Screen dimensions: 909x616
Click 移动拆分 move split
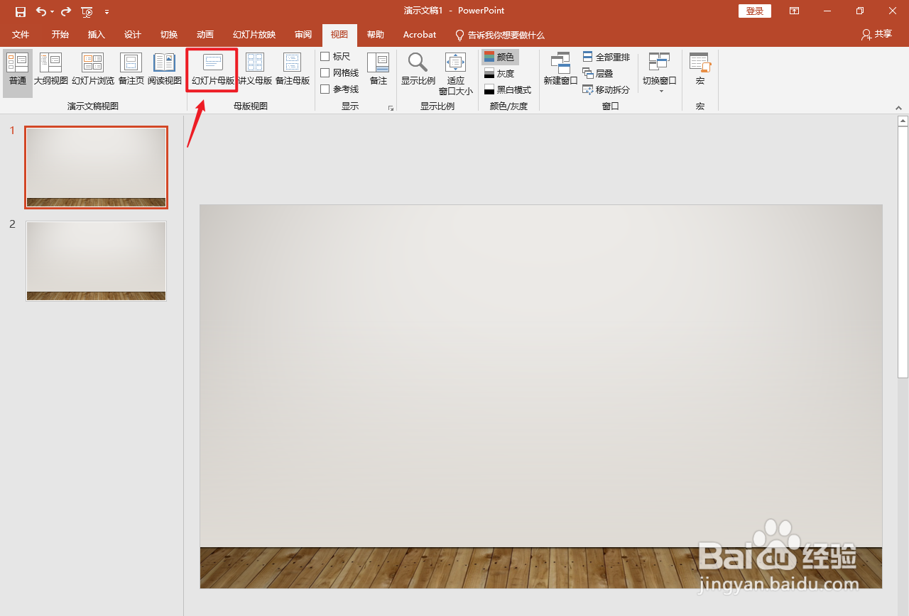coord(606,89)
